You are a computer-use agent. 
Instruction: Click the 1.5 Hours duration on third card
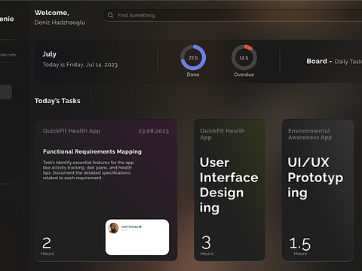coord(300,246)
